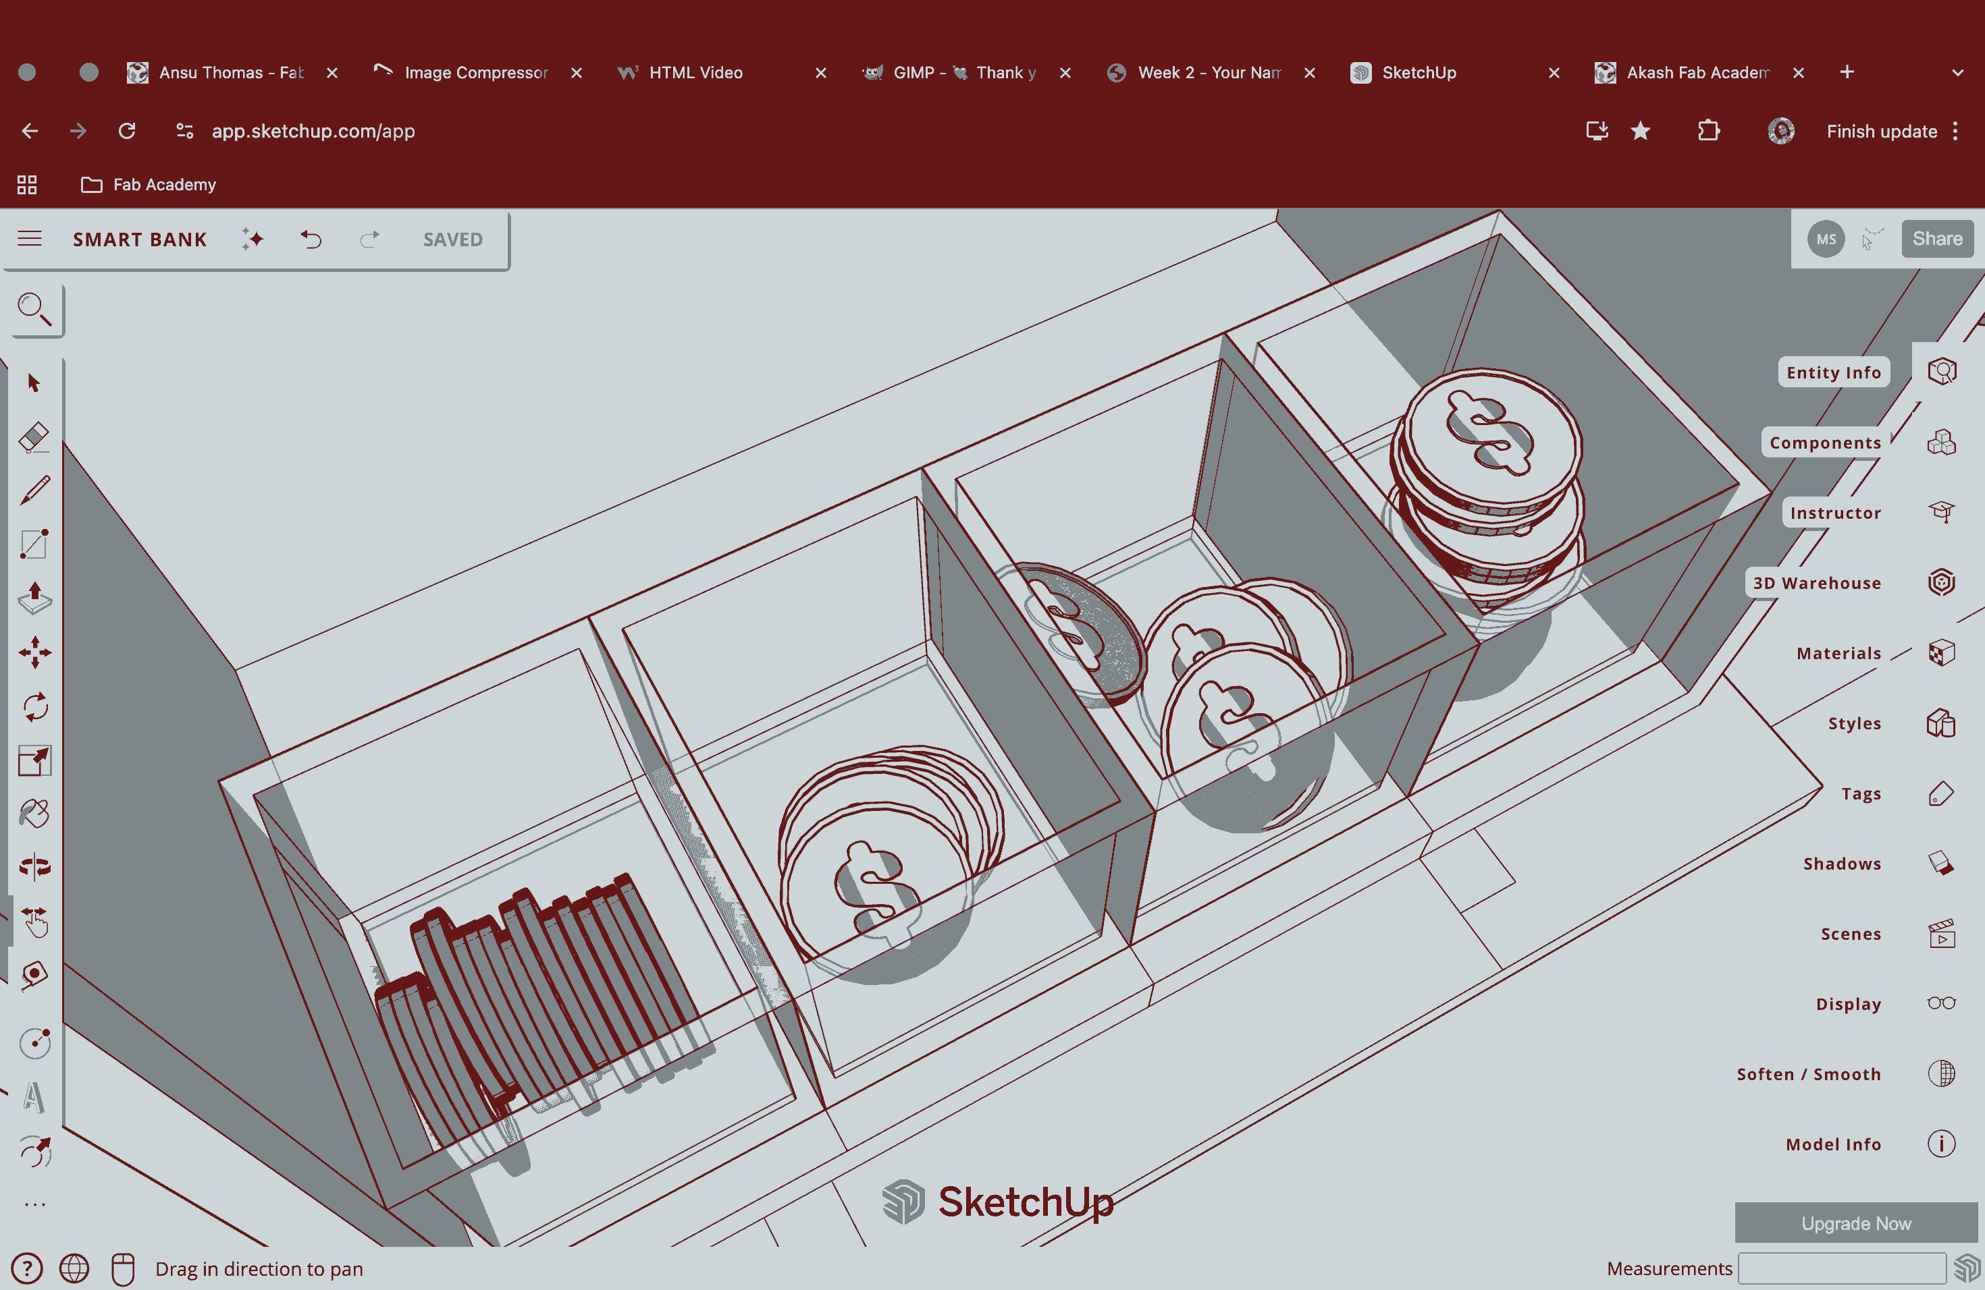Open the Tags panel
Image resolution: width=1985 pixels, height=1290 pixels.
click(1941, 793)
